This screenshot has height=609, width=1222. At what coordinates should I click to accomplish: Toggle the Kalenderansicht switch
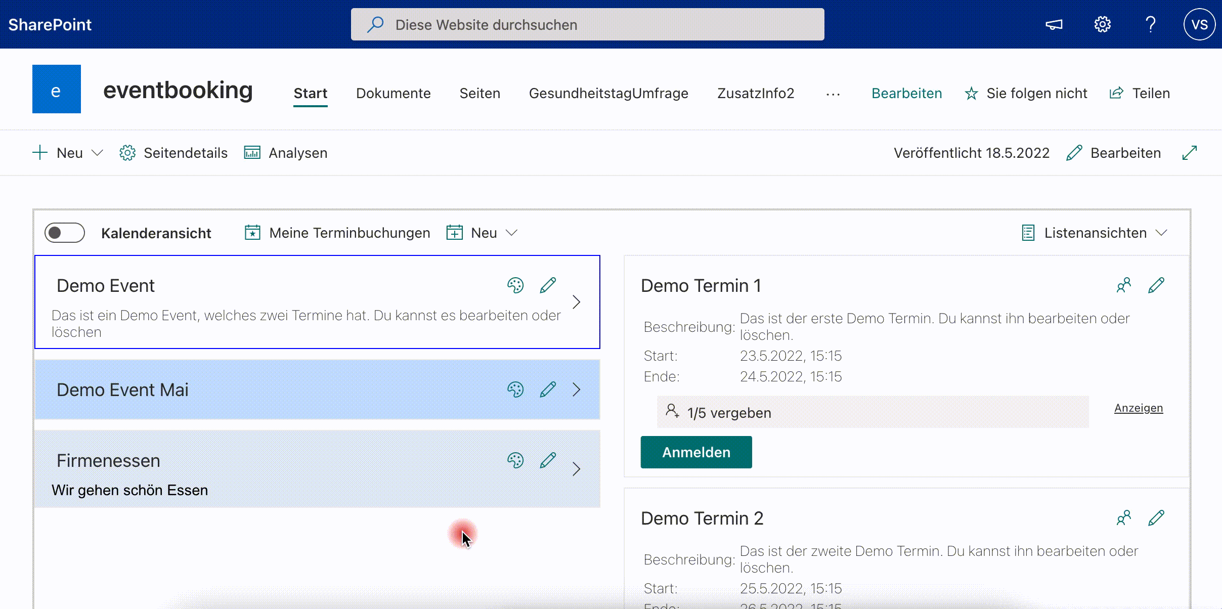pos(65,233)
